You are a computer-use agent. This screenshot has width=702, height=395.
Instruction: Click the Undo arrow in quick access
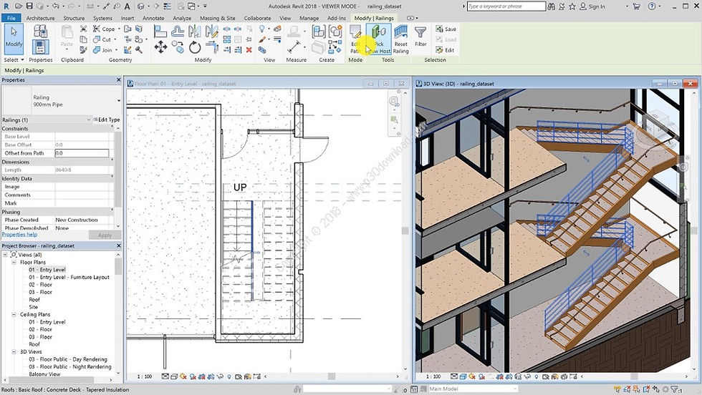coord(55,6)
